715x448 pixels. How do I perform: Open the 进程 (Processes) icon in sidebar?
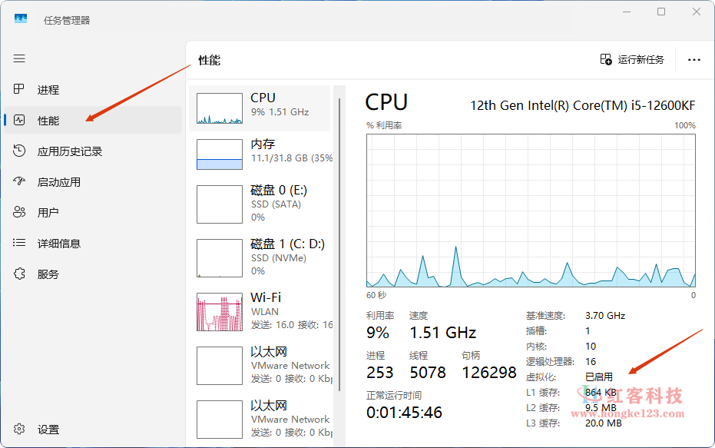pyautogui.click(x=20, y=90)
